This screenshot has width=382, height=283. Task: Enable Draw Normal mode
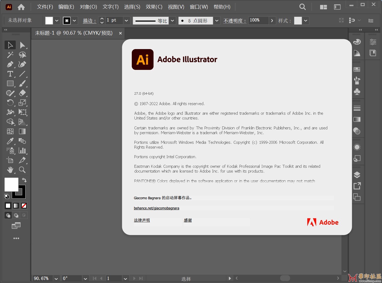tap(8, 215)
